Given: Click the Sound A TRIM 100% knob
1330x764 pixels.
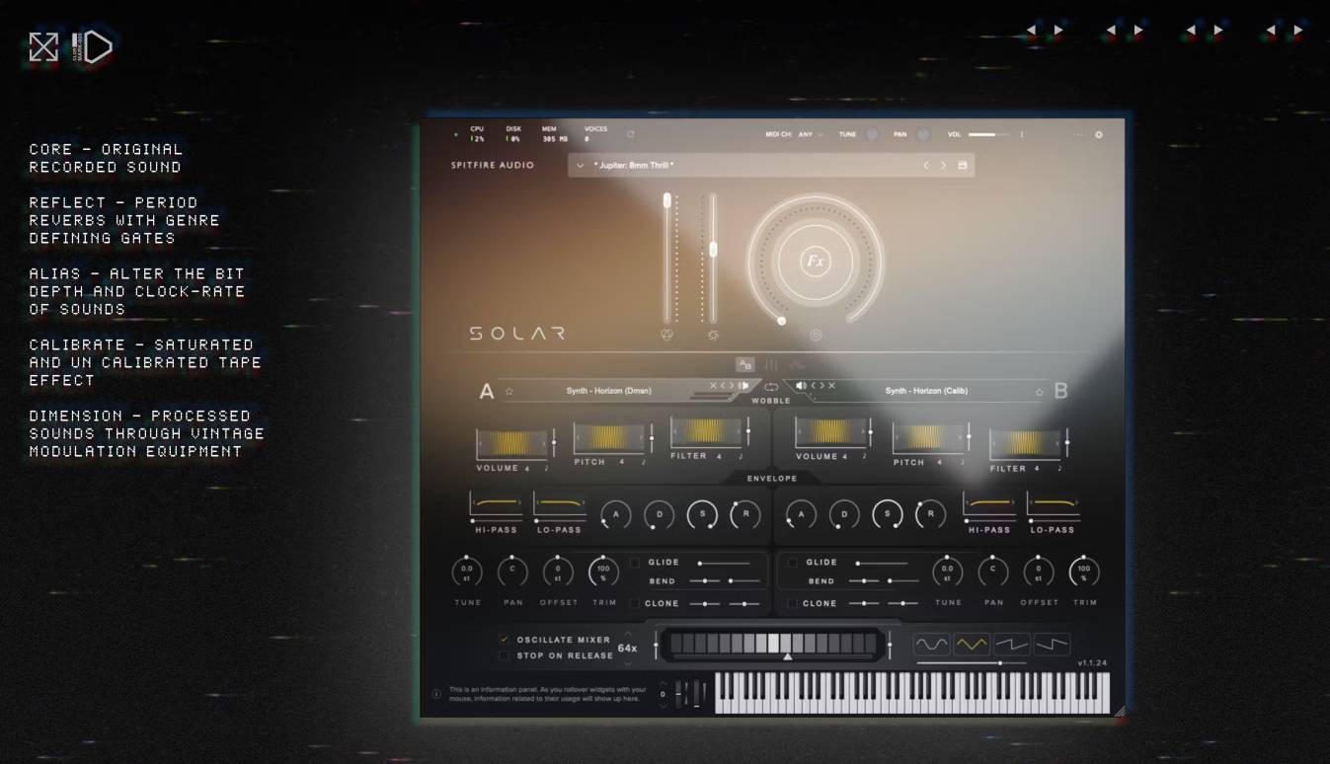Looking at the screenshot, I should click(603, 571).
